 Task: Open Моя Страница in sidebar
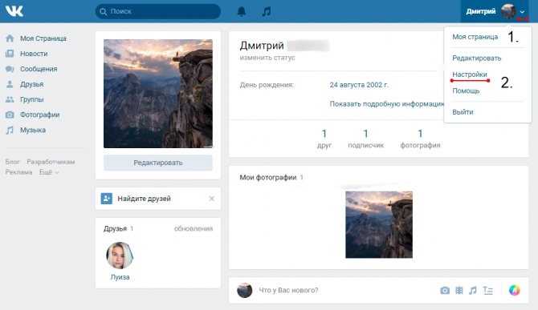pos(43,38)
